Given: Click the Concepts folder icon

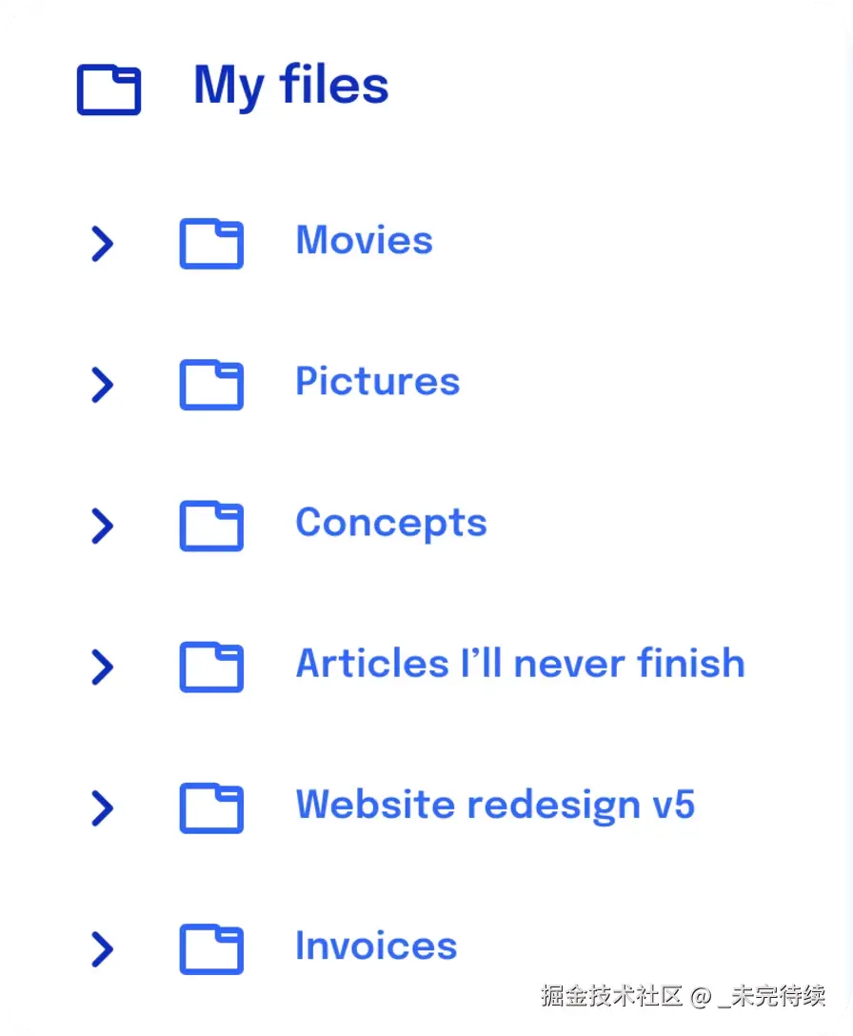Looking at the screenshot, I should point(211,526).
